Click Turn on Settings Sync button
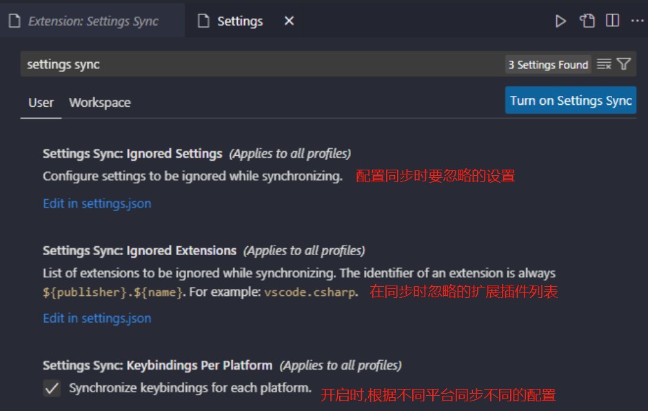The height and width of the screenshot is (411, 648). [571, 100]
